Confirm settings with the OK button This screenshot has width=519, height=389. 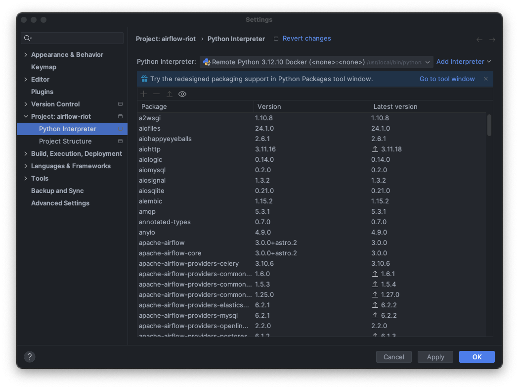[476, 356]
